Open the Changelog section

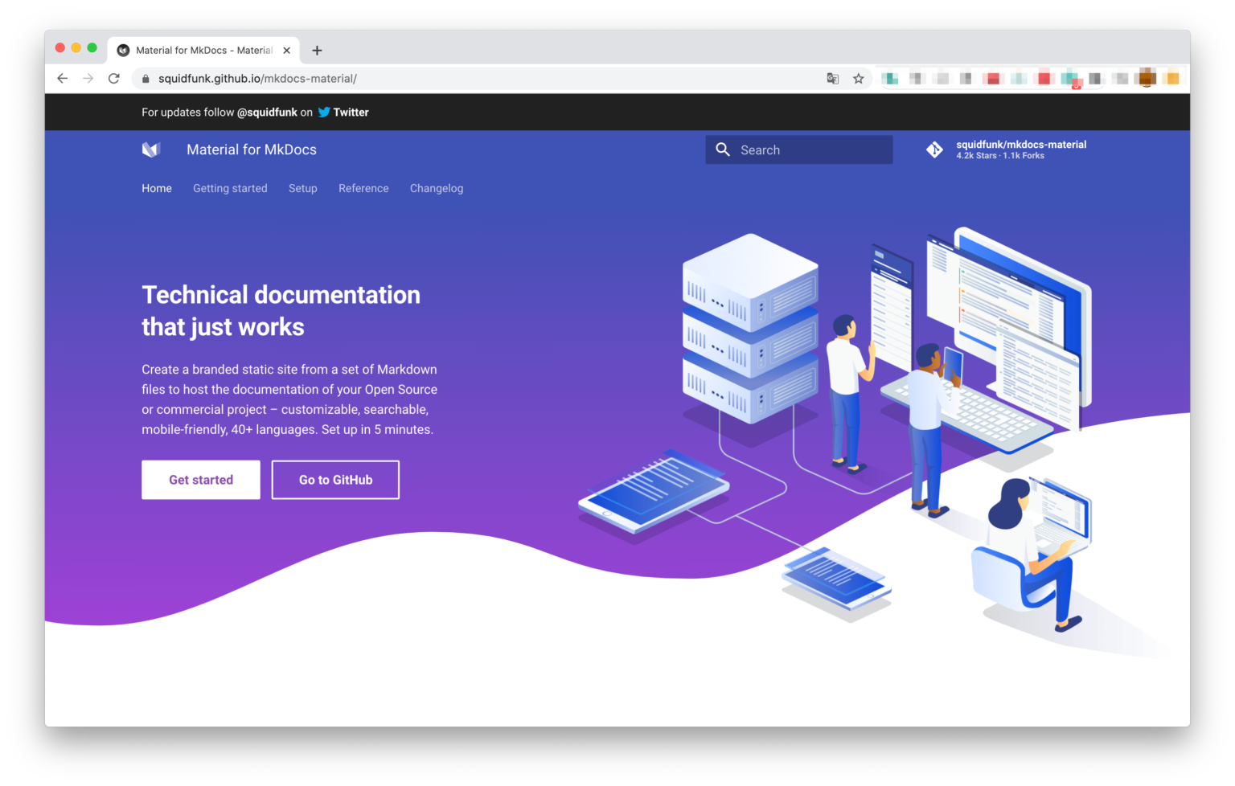(437, 188)
